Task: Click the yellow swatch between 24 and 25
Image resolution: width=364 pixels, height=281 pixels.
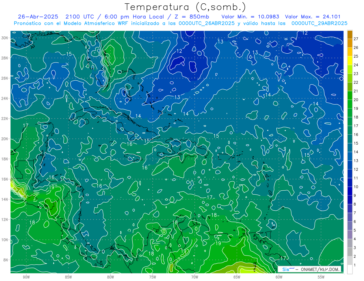Action: (x=350, y=61)
